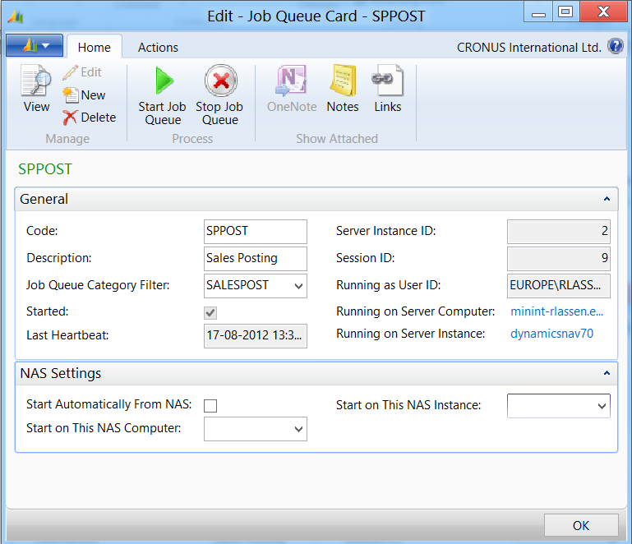632x544 pixels.
Task: Switch to the Actions tab
Action: tap(158, 48)
